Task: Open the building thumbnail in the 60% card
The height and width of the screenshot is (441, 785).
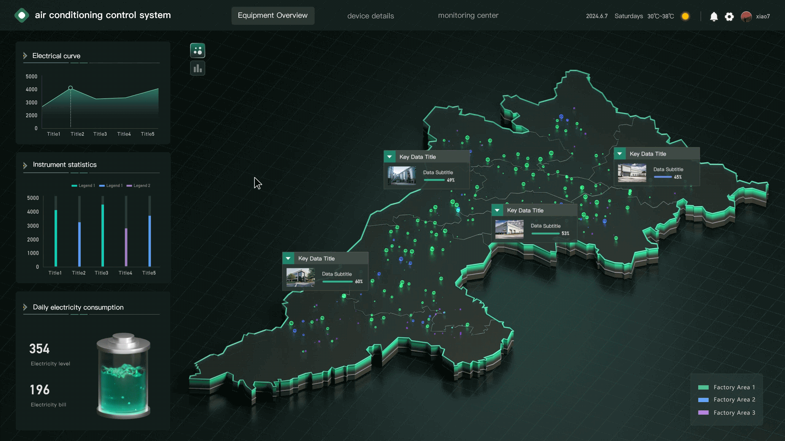Action: [301, 277]
